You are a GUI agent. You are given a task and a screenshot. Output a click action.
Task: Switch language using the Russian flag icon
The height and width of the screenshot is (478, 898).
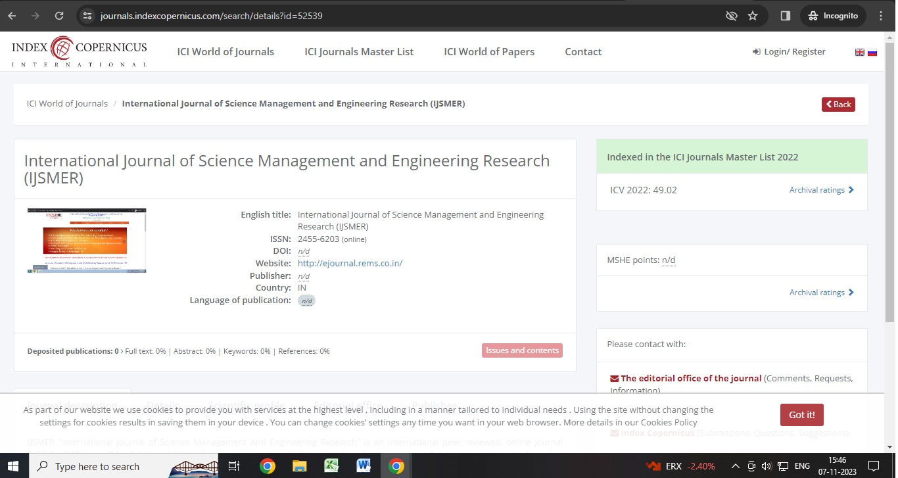pyautogui.click(x=872, y=53)
